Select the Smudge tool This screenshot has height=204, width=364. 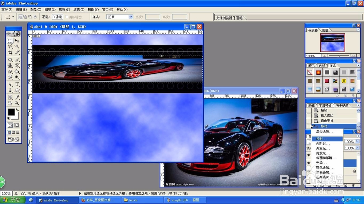pos(10,77)
